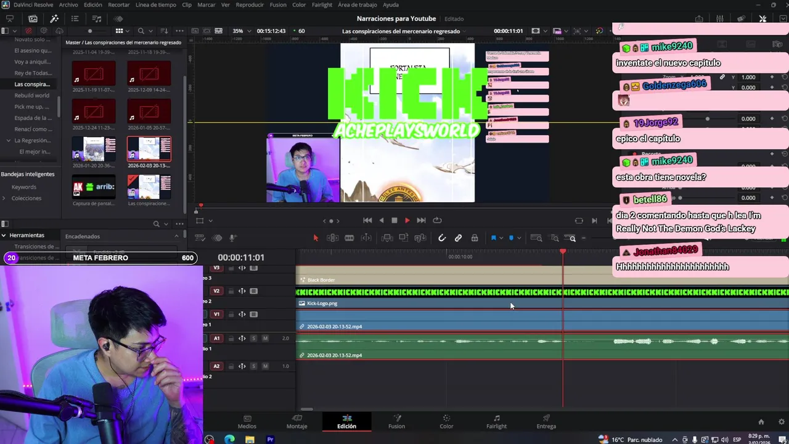Toggle timeline snapping magnet icon
The height and width of the screenshot is (444, 789).
442,238
